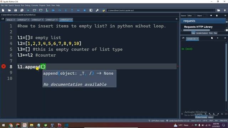This screenshot has height=128, width=228.
Task: Click the UTF-8 encoding status entry
Action: tap(205, 121)
